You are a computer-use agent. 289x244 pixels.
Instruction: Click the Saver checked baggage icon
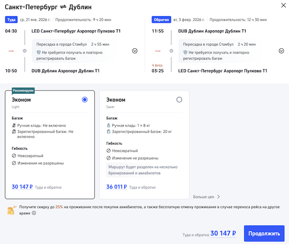pos(108,131)
